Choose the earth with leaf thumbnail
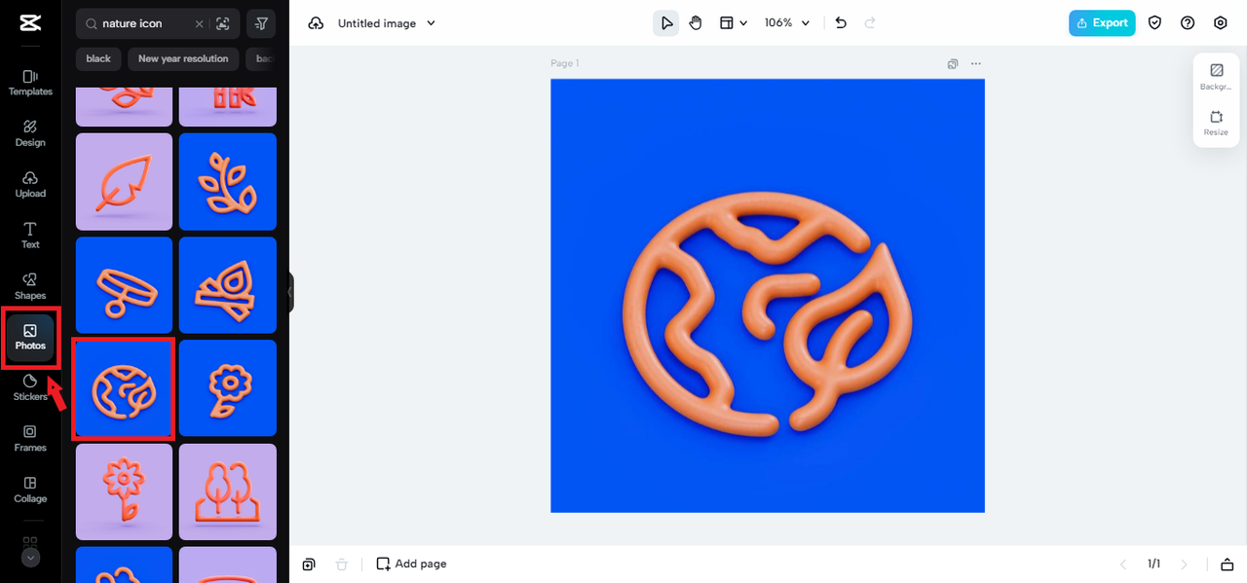This screenshot has height=583, width=1247. click(x=124, y=388)
